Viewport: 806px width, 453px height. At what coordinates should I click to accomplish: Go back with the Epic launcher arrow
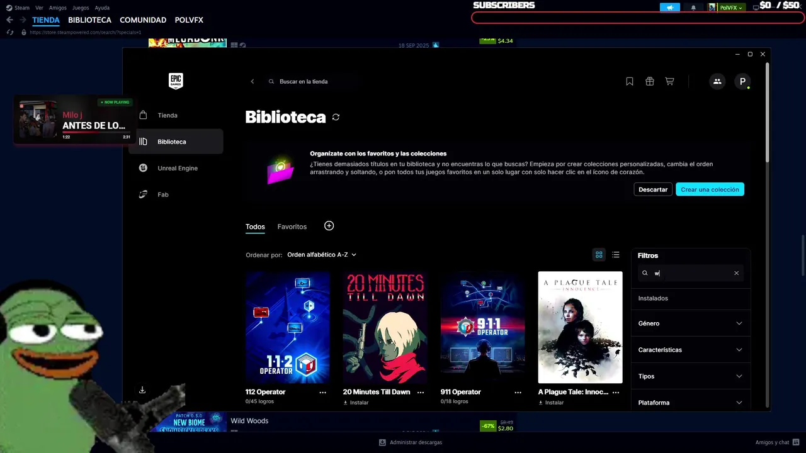[x=253, y=81]
